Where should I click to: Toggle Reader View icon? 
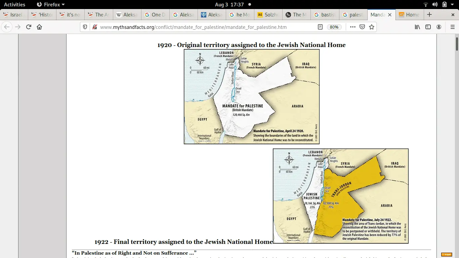pyautogui.click(x=320, y=27)
